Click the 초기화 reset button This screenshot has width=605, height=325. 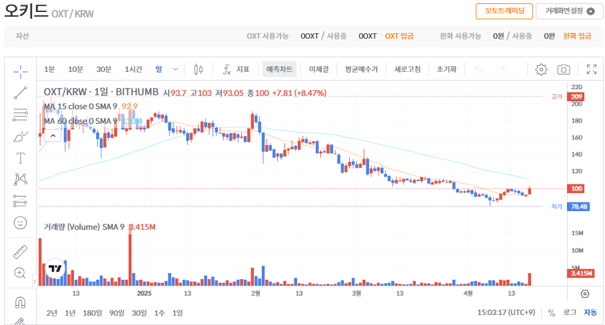point(446,69)
